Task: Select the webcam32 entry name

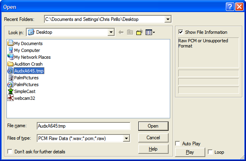Action: (25, 98)
